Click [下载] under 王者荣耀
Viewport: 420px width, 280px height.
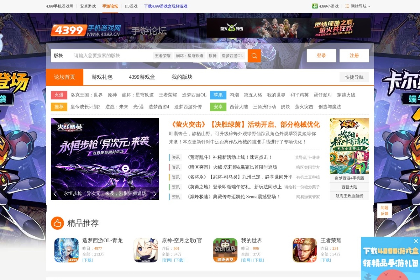pyautogui.click(x=326, y=260)
